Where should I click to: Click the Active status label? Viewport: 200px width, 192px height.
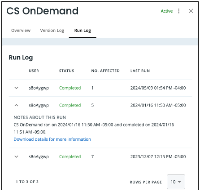coord(167,11)
